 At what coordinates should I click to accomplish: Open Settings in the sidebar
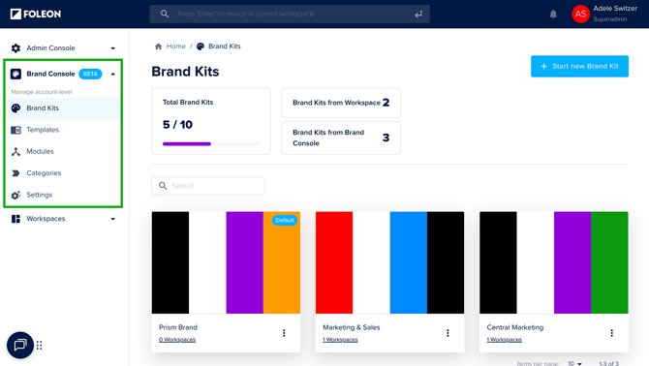pyautogui.click(x=63, y=195)
